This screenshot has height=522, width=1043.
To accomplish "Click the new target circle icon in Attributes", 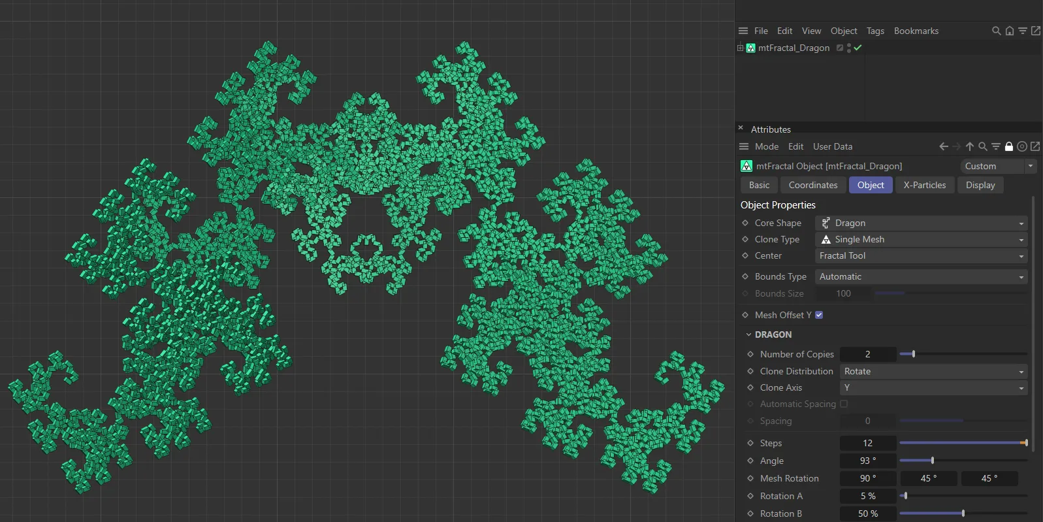I will click(x=1022, y=146).
